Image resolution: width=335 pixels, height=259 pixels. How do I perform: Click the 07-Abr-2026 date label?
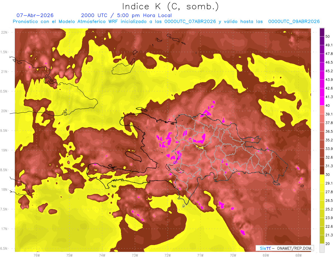pos(35,15)
